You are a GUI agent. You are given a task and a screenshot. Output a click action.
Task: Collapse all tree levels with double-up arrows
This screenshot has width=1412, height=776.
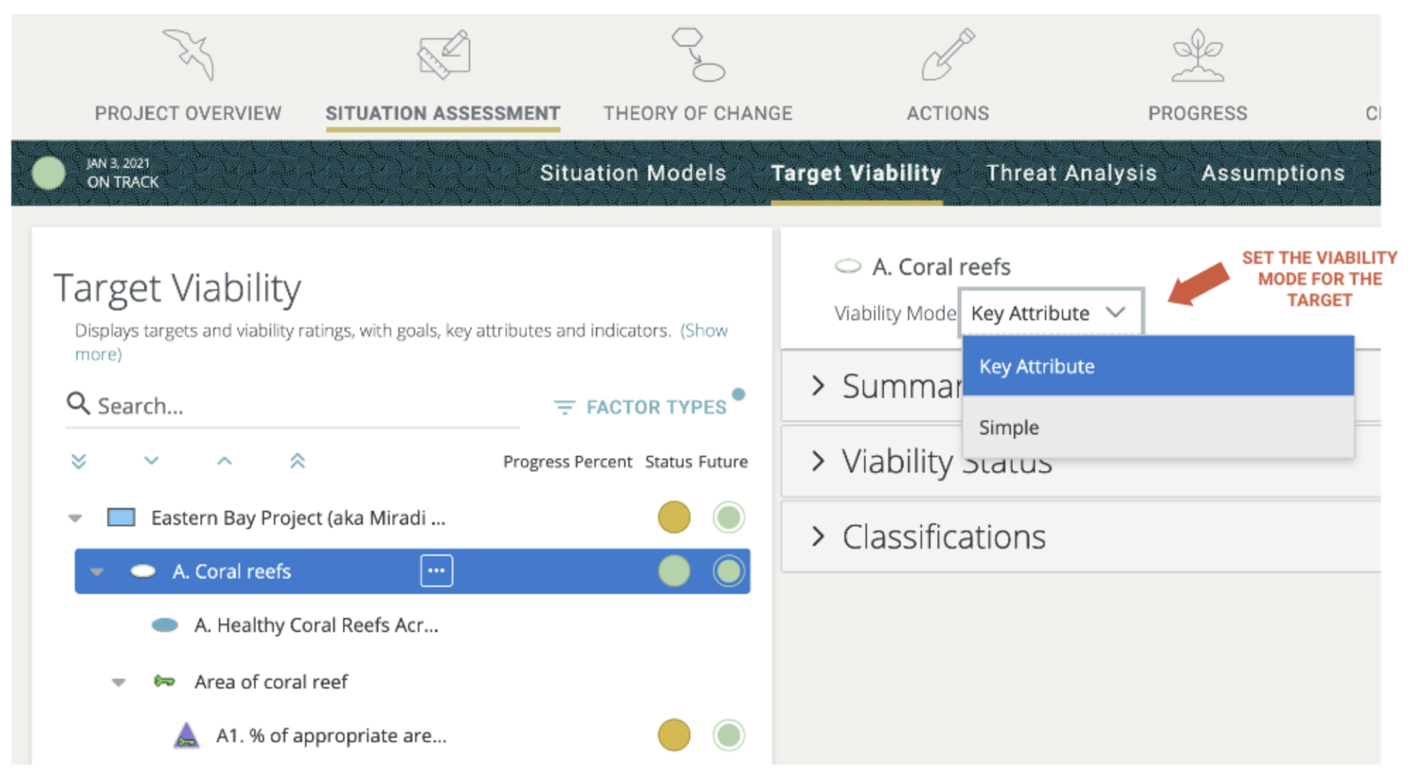(x=297, y=461)
